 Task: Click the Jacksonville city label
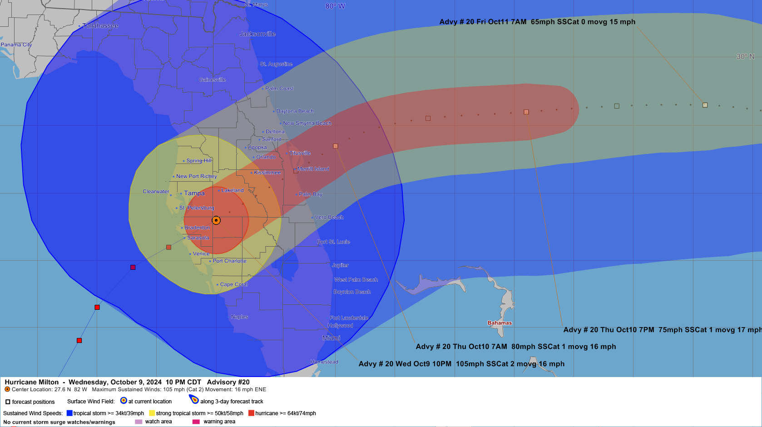(257, 34)
